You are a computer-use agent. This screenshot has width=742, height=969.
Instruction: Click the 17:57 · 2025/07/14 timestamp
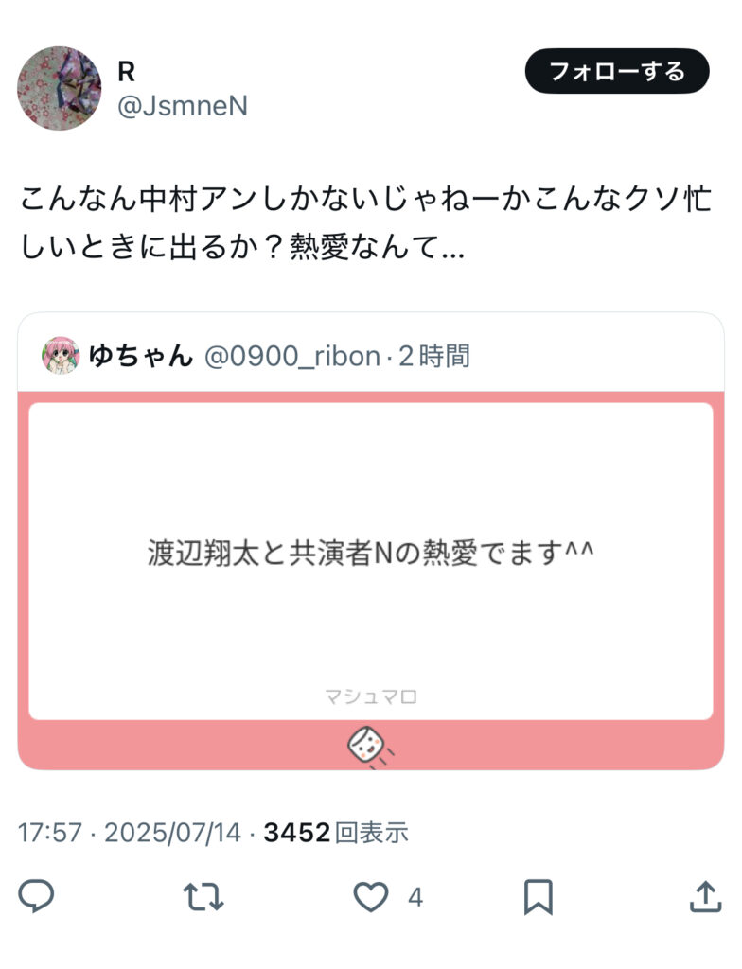(130, 833)
